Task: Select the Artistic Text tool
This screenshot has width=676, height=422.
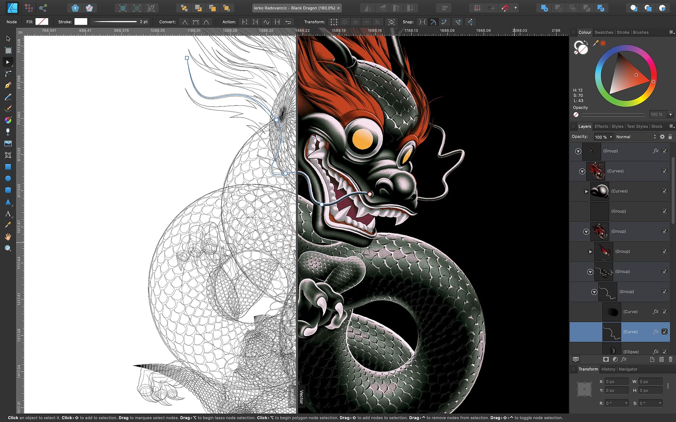Action: pos(8,213)
